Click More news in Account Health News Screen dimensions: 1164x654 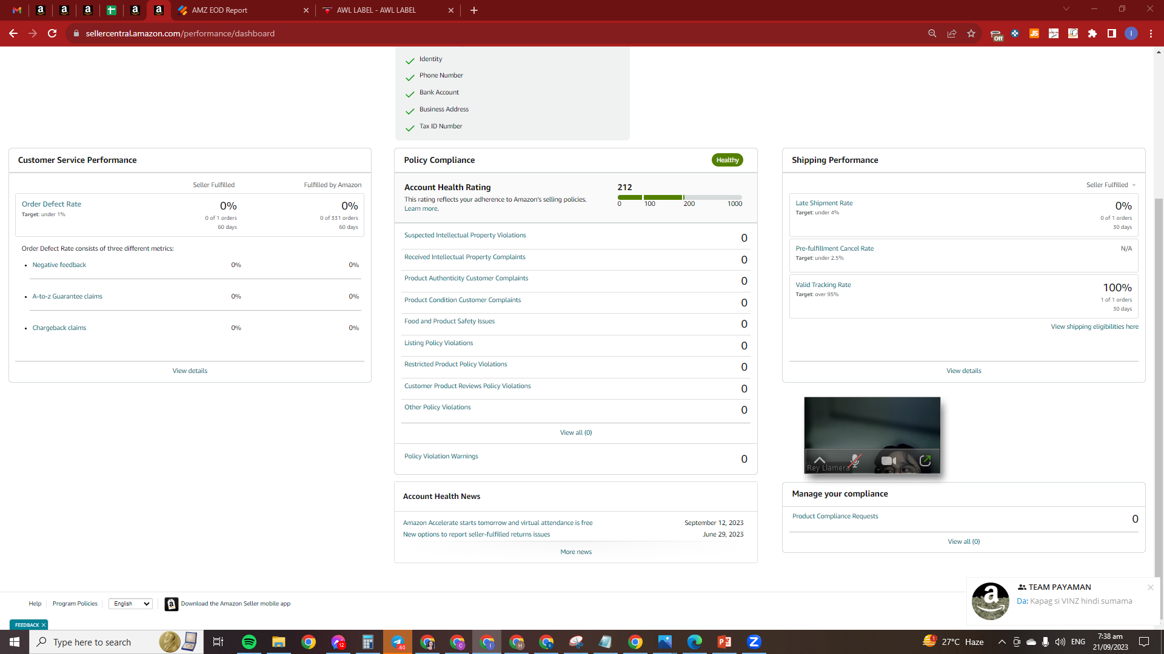point(576,552)
